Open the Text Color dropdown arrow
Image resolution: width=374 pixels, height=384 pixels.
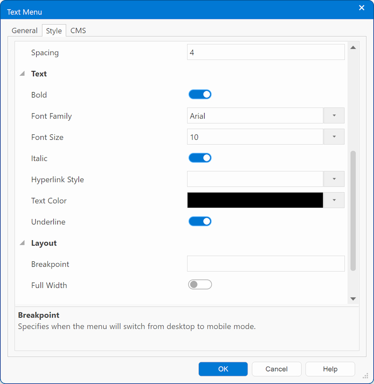tap(334, 200)
